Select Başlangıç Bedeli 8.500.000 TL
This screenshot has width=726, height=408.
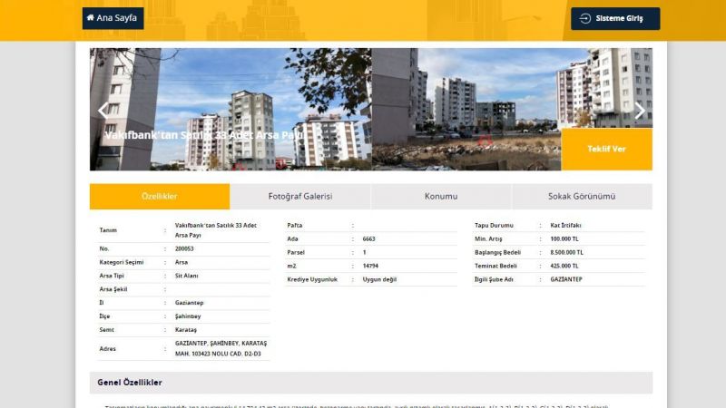coord(566,253)
